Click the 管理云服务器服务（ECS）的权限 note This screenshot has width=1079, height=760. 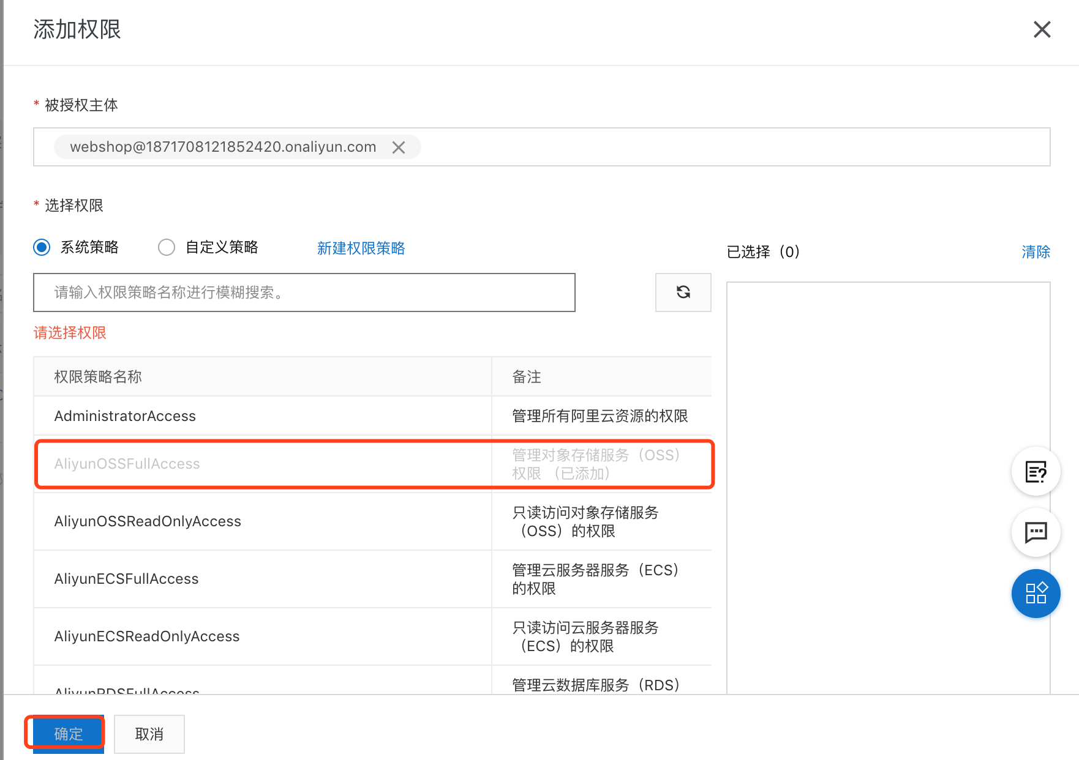tap(596, 579)
